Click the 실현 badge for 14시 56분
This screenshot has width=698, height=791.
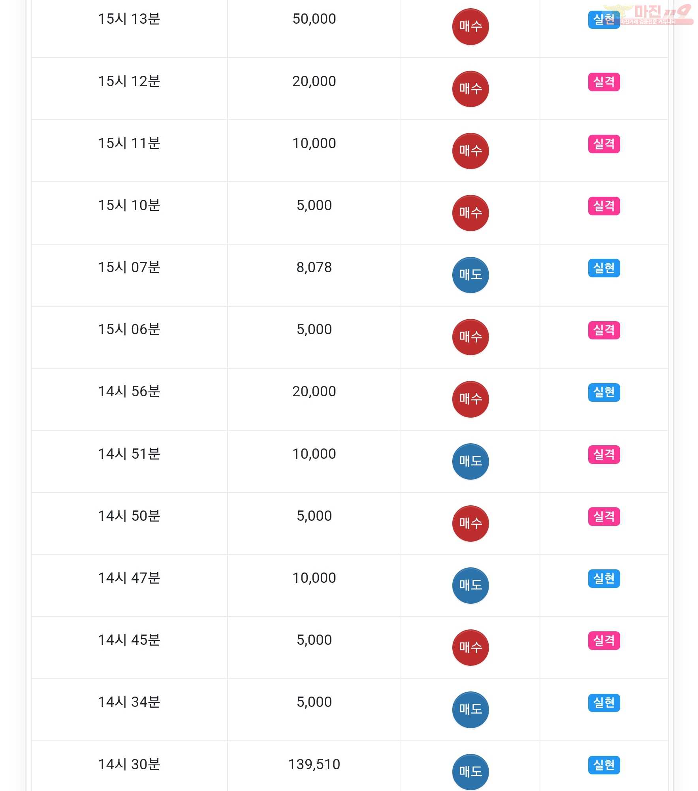point(604,392)
